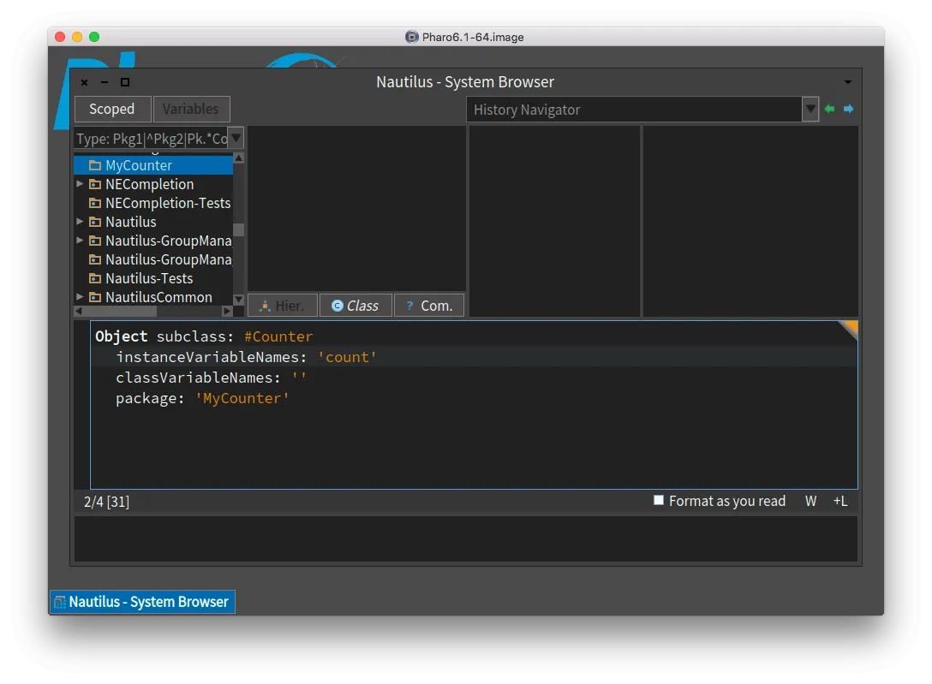Image resolution: width=932 pixels, height=684 pixels.
Task: Select the Nautilus-Tests package
Action: [153, 278]
